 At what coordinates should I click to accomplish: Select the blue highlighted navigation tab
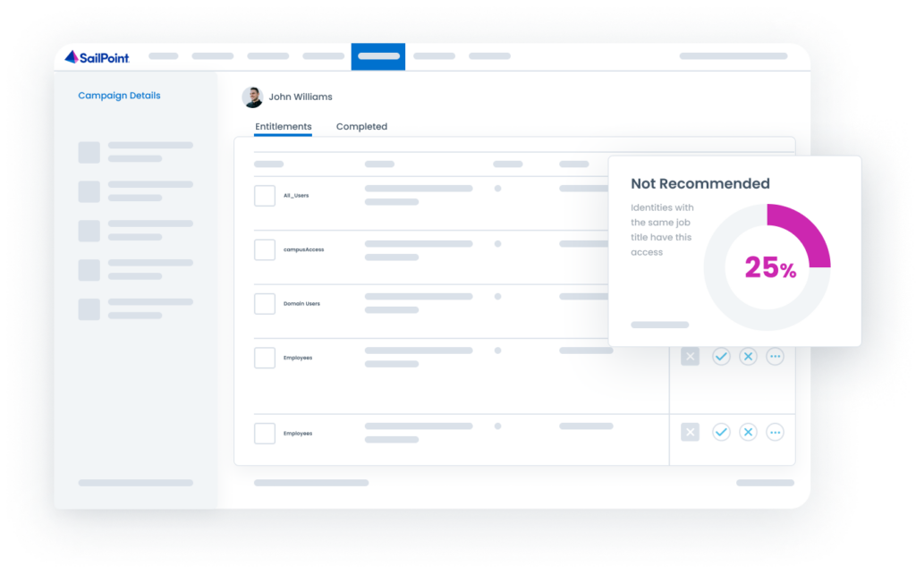[x=378, y=56]
